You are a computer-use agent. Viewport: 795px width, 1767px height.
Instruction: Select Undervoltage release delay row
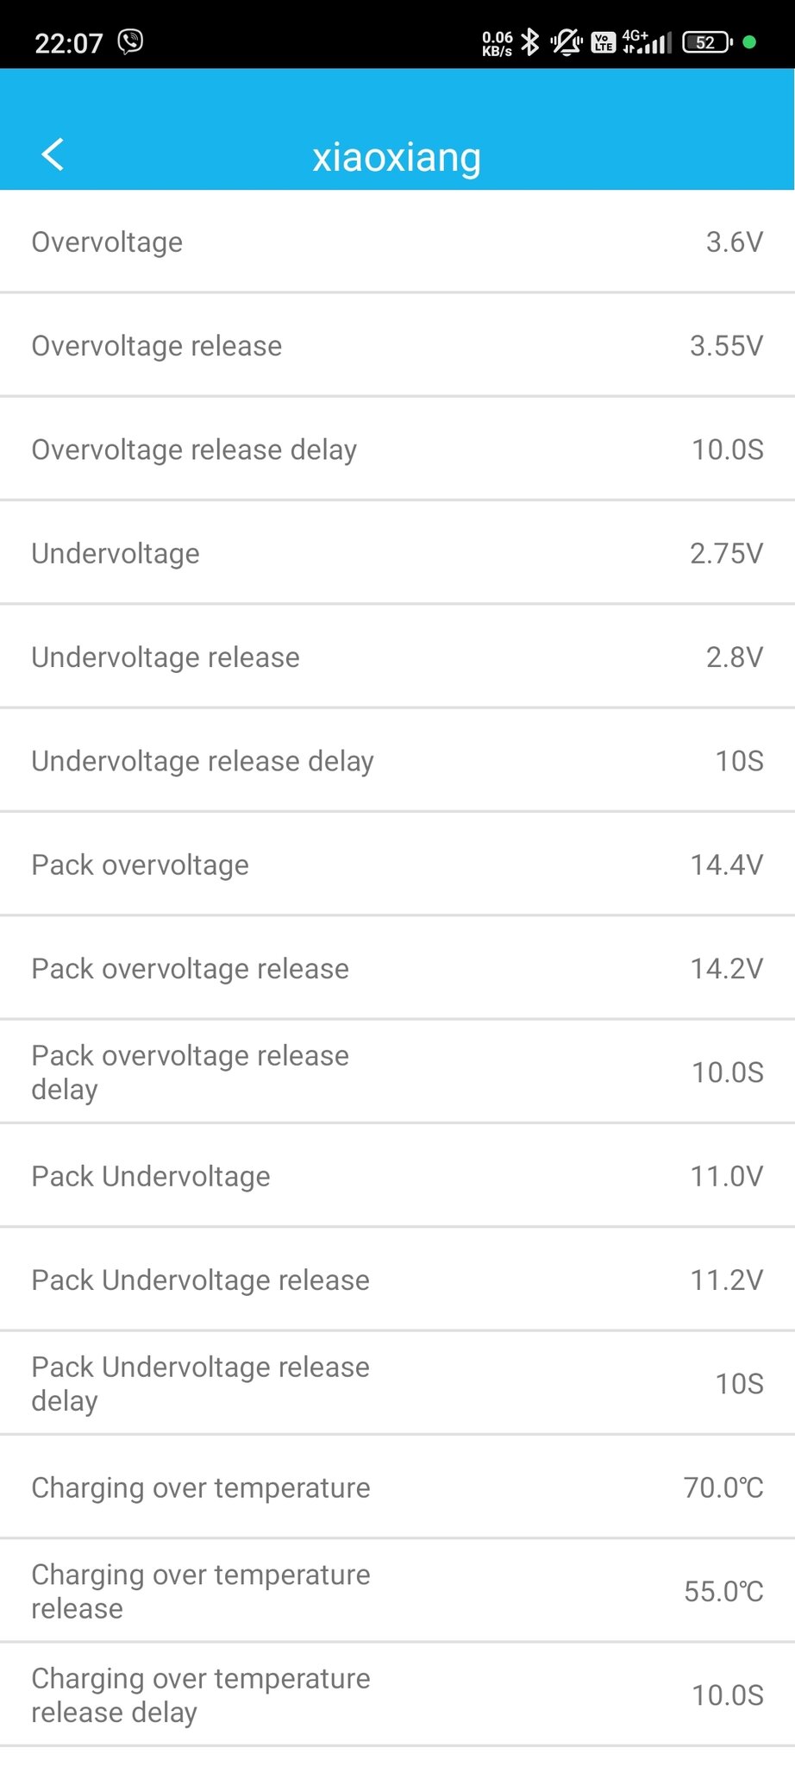(397, 760)
